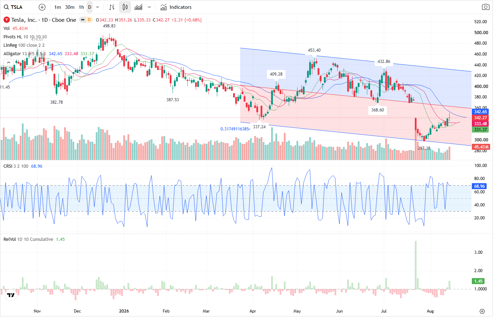This screenshot has width=500, height=334.
Task: Collapse the indicator legend with chevron
Action: click(8, 62)
